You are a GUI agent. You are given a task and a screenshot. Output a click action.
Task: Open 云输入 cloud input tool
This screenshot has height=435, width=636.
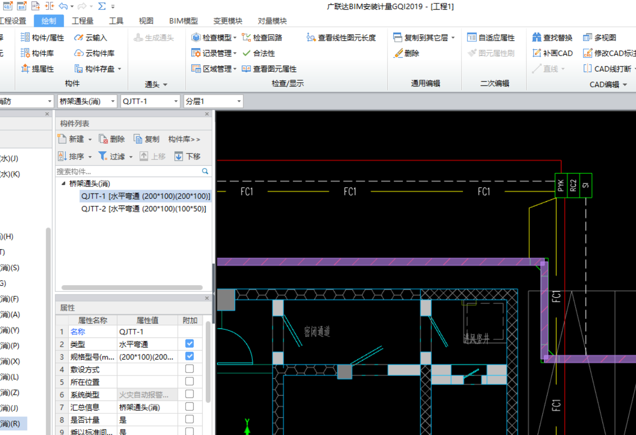tap(90, 37)
